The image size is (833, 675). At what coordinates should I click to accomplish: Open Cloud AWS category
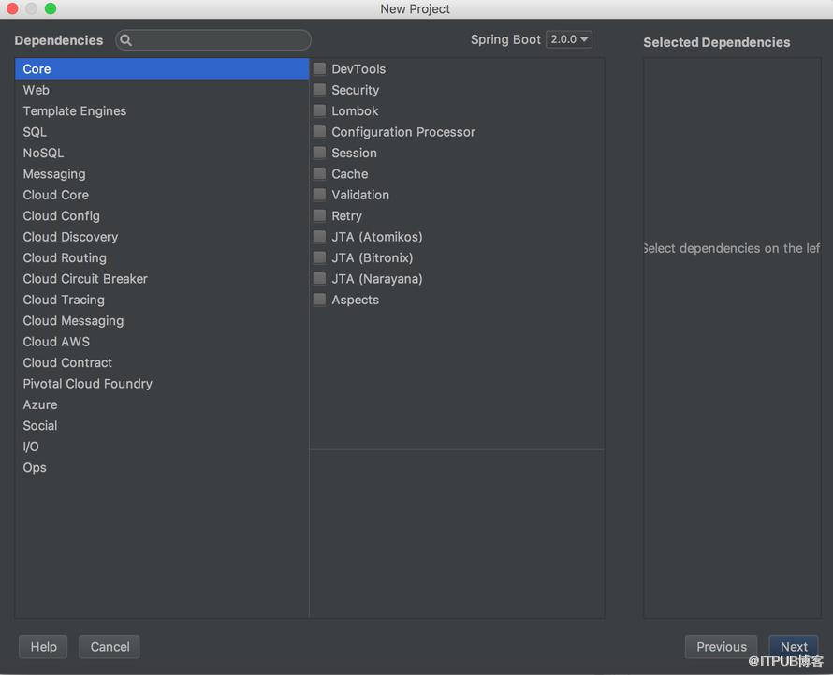(162, 342)
